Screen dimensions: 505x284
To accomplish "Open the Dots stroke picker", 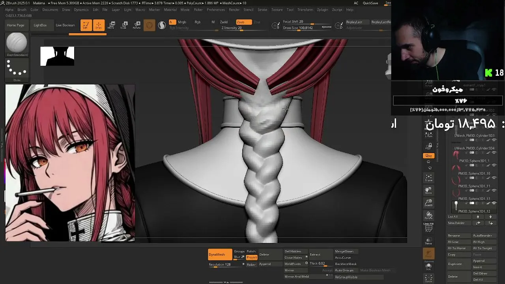I will point(17,70).
